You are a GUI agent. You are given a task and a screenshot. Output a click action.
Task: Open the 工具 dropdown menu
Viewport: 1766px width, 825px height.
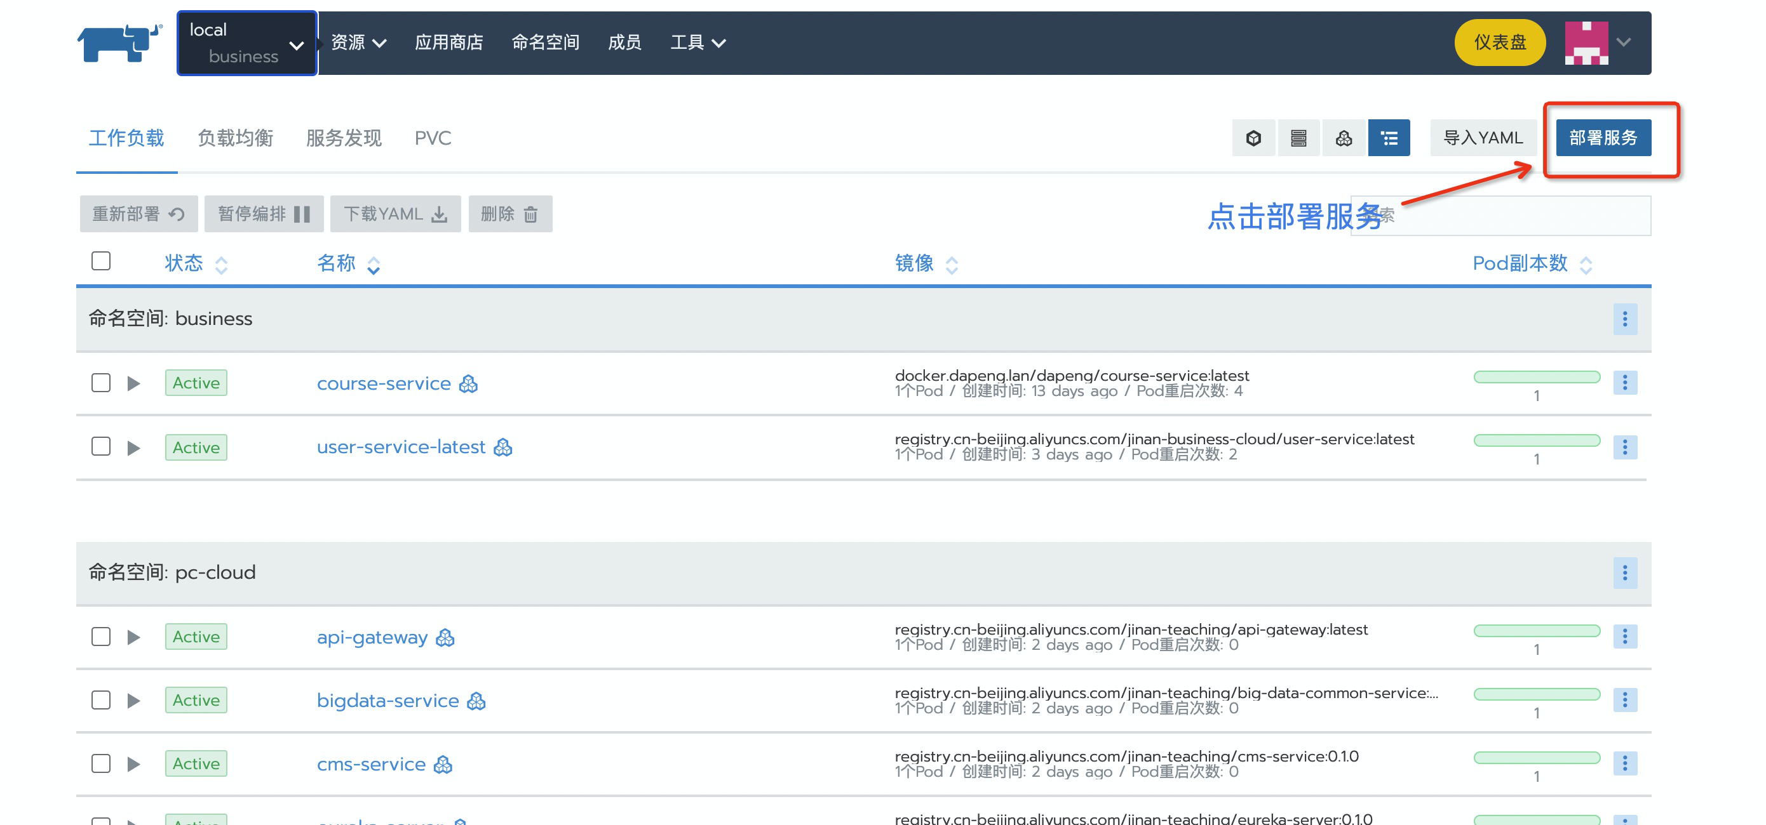[x=698, y=43]
